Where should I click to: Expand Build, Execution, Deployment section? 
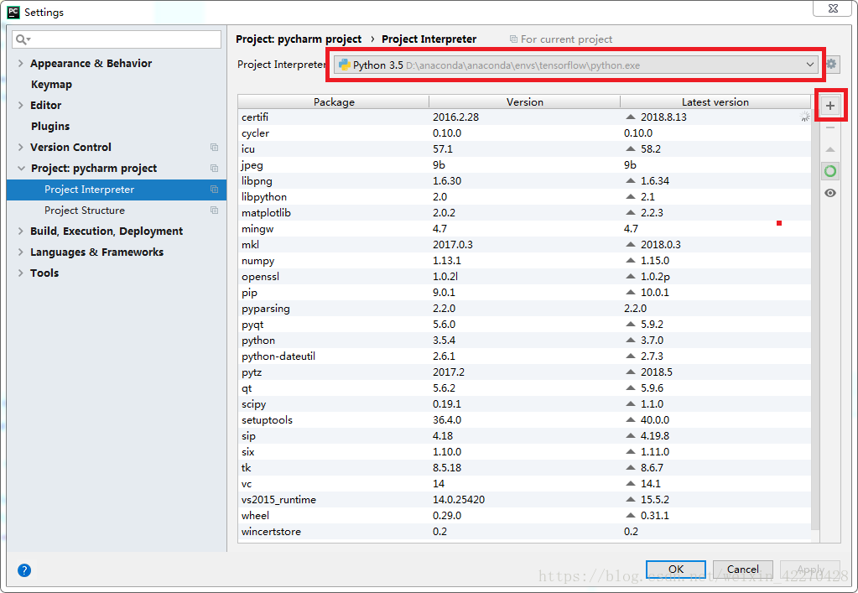tap(21, 231)
